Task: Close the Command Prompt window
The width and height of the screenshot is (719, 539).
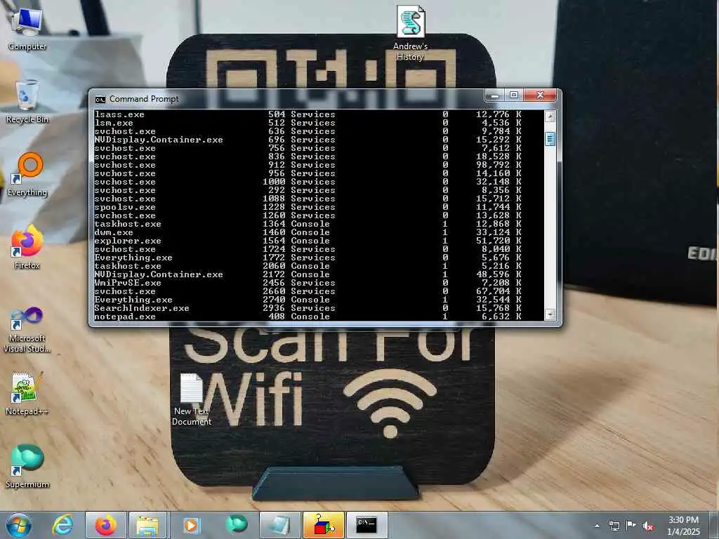Action: coord(540,95)
